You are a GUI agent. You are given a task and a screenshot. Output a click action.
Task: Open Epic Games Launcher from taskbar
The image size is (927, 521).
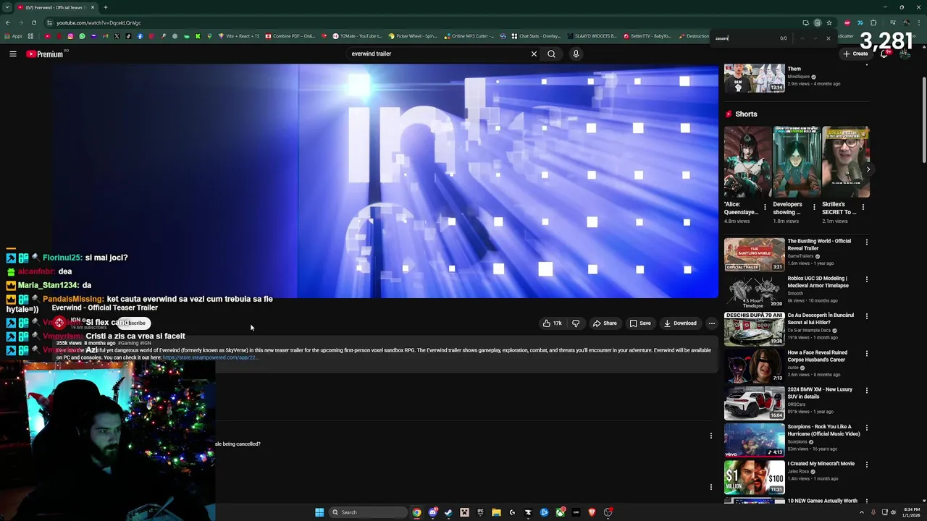(x=480, y=512)
